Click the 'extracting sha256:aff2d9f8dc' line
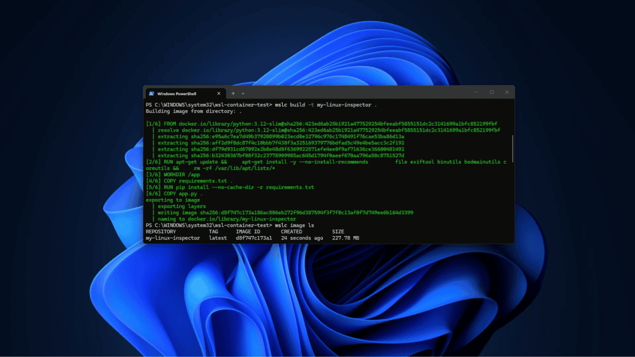Viewport: 635px width, 357px height. coord(280,143)
